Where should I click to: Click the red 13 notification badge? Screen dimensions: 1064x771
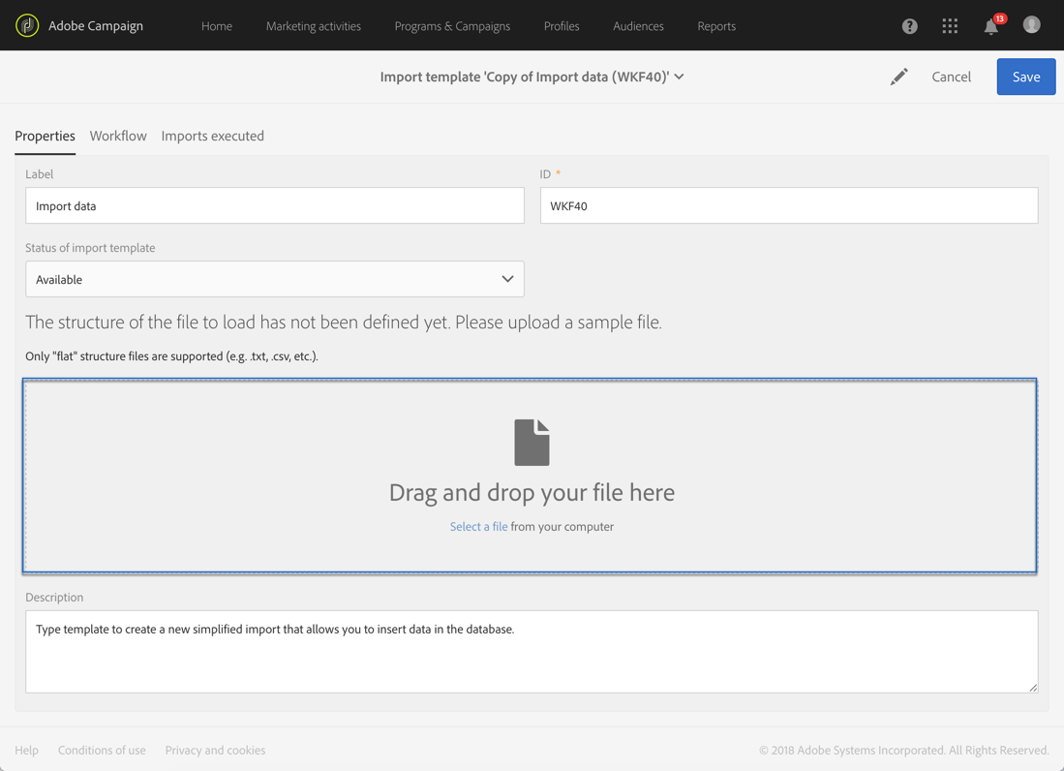[x=999, y=18]
